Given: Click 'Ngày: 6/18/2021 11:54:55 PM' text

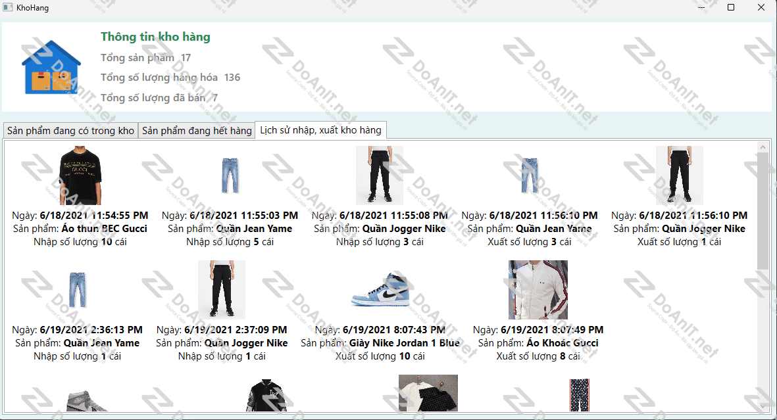Looking at the screenshot, I should (80, 216).
